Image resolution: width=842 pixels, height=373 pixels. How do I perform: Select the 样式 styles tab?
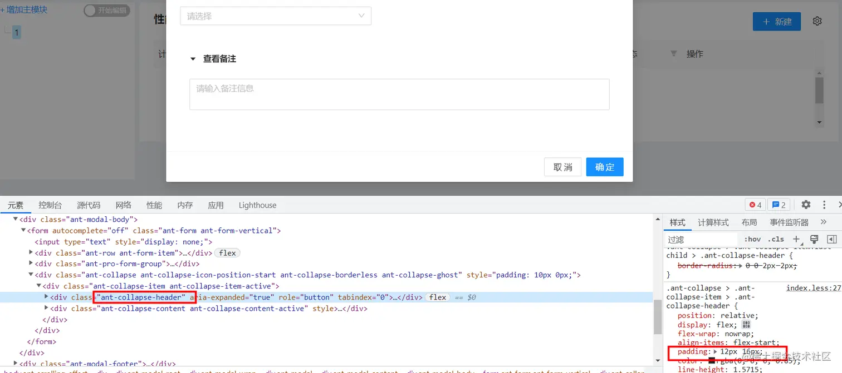click(x=677, y=222)
